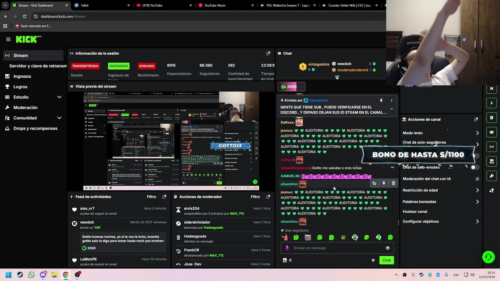This screenshot has height=281, width=500.
Task: Open the hamburger menu beside Kick logo
Action: click(8, 39)
